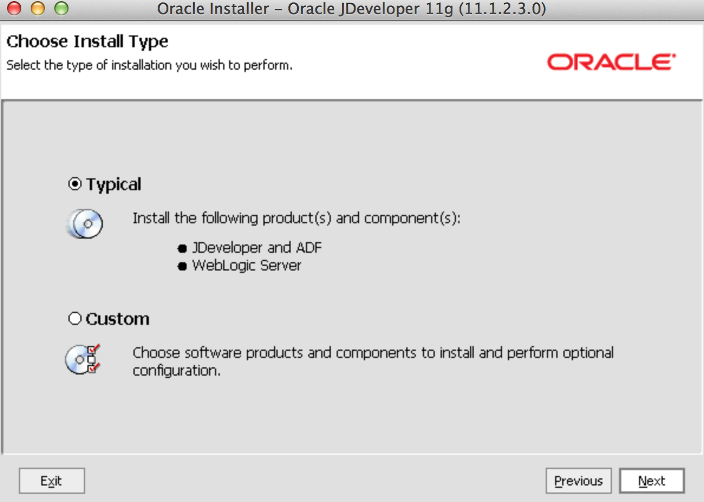Click the window title 'Oracle Installer' text
The height and width of the screenshot is (502, 704).
coord(351,8)
